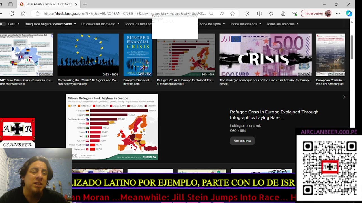
Task: Close the image detail panel
Action: (344, 97)
